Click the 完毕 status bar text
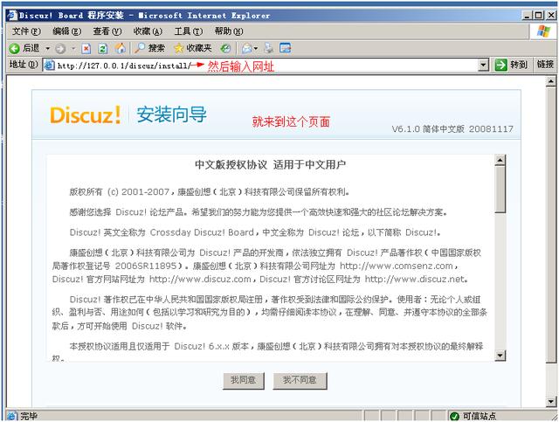The image size is (559, 422). [29, 416]
